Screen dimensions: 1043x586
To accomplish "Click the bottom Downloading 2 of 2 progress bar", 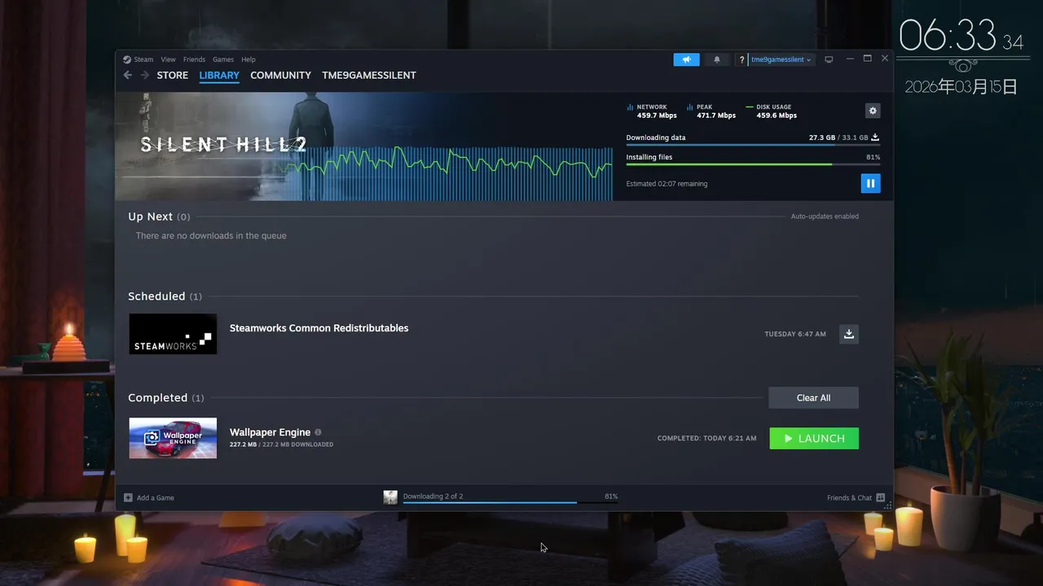I will [510, 502].
